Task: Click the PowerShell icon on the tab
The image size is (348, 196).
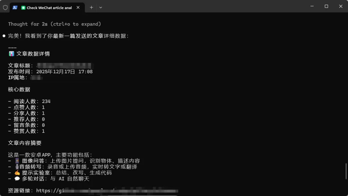Action: tap(15, 7)
